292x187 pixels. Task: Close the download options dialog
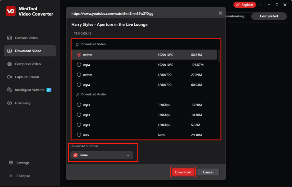(220, 13)
